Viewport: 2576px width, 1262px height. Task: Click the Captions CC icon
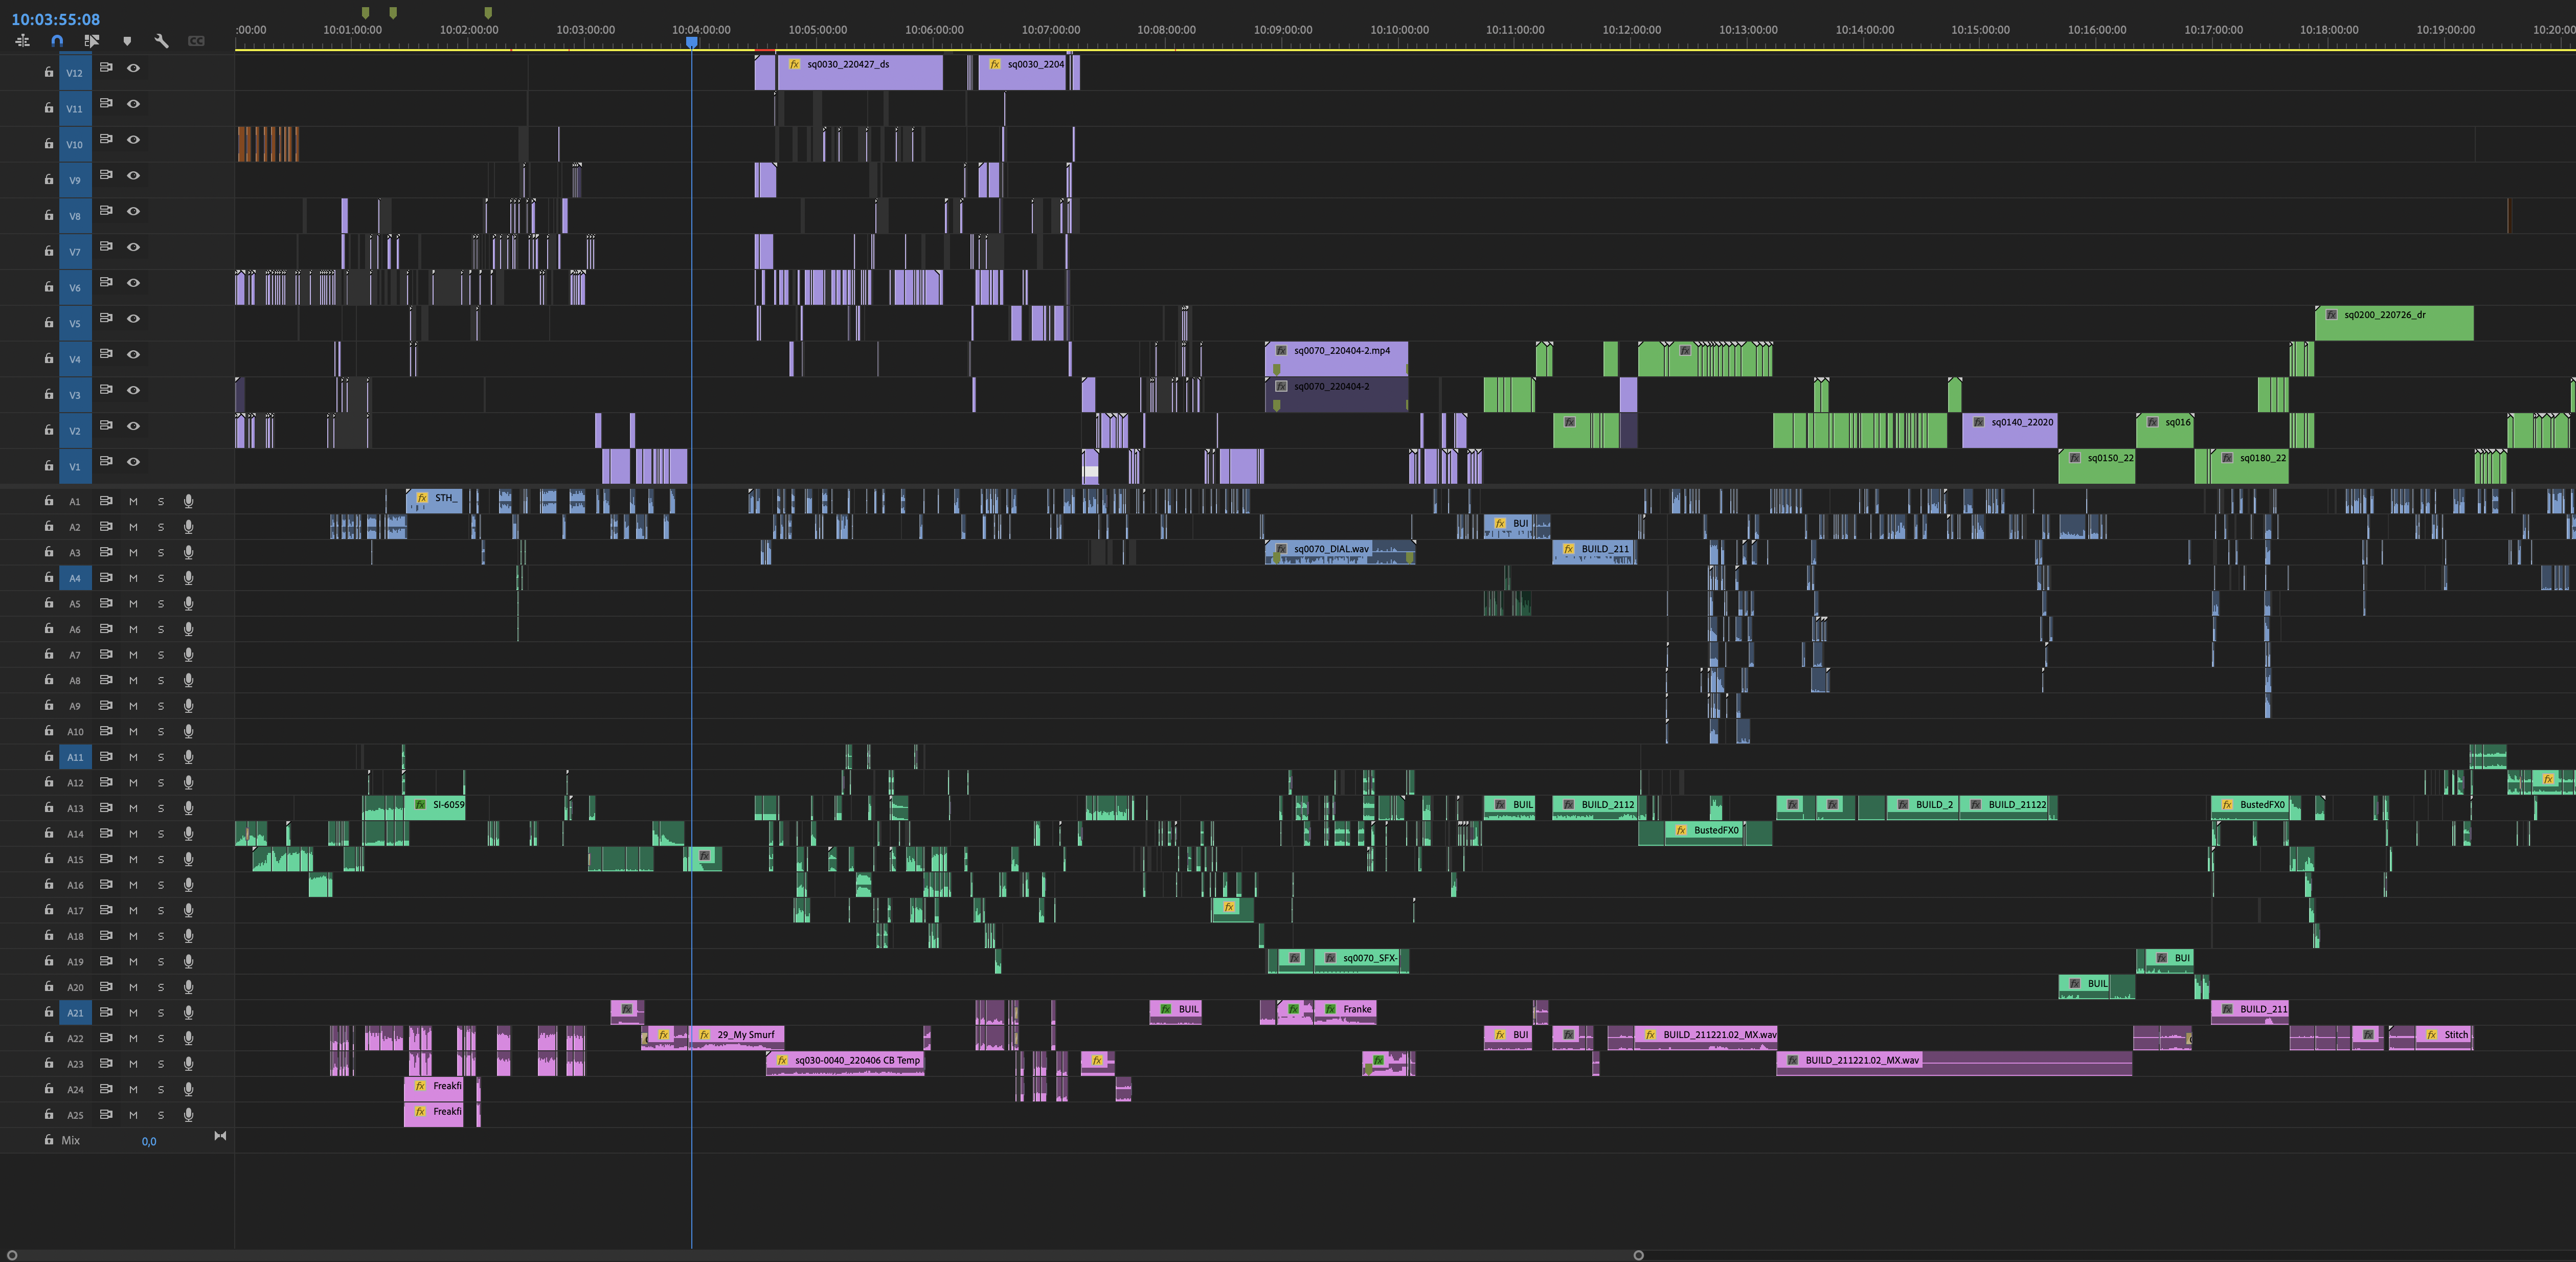pyautogui.click(x=196, y=41)
